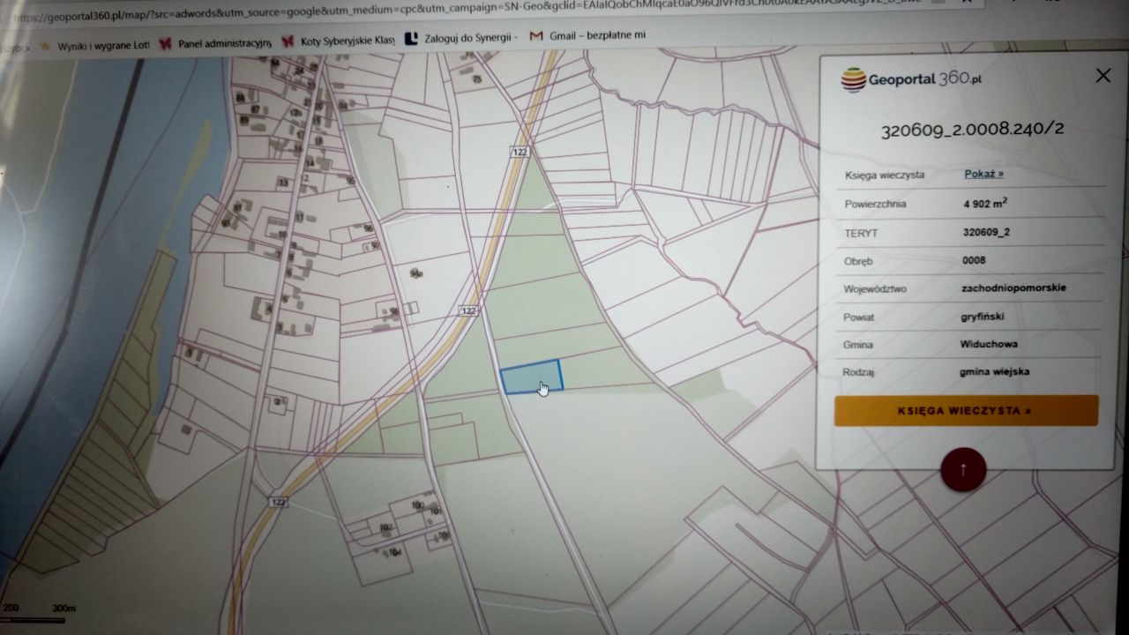Open the 'Pokaż »' land register link
The image size is (1129, 635).
point(983,174)
